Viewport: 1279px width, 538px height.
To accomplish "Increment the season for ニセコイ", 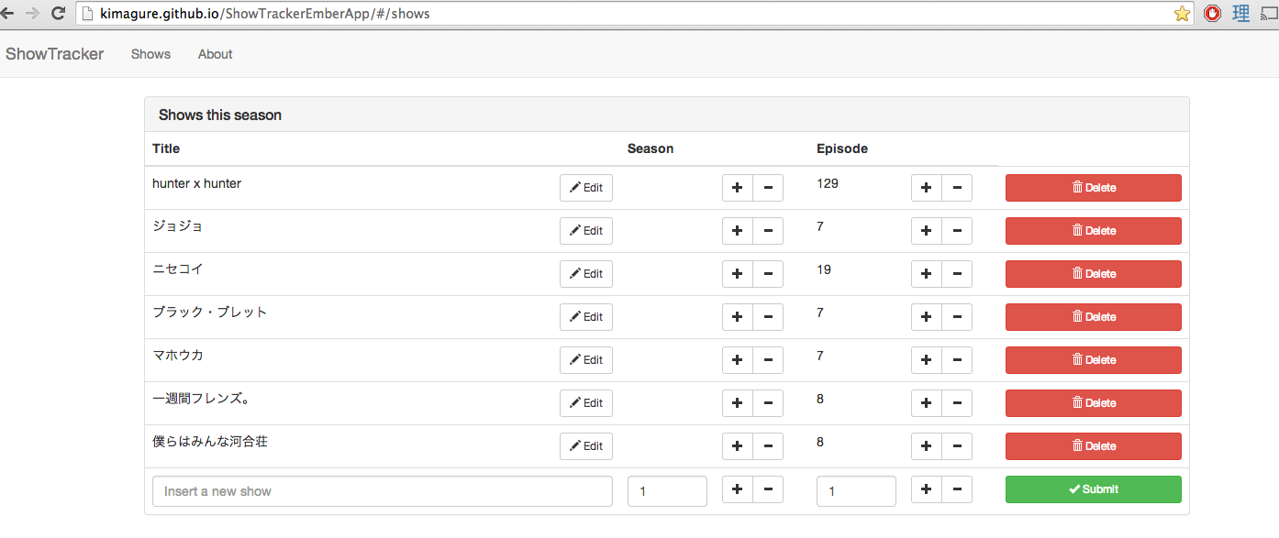I will [737, 273].
